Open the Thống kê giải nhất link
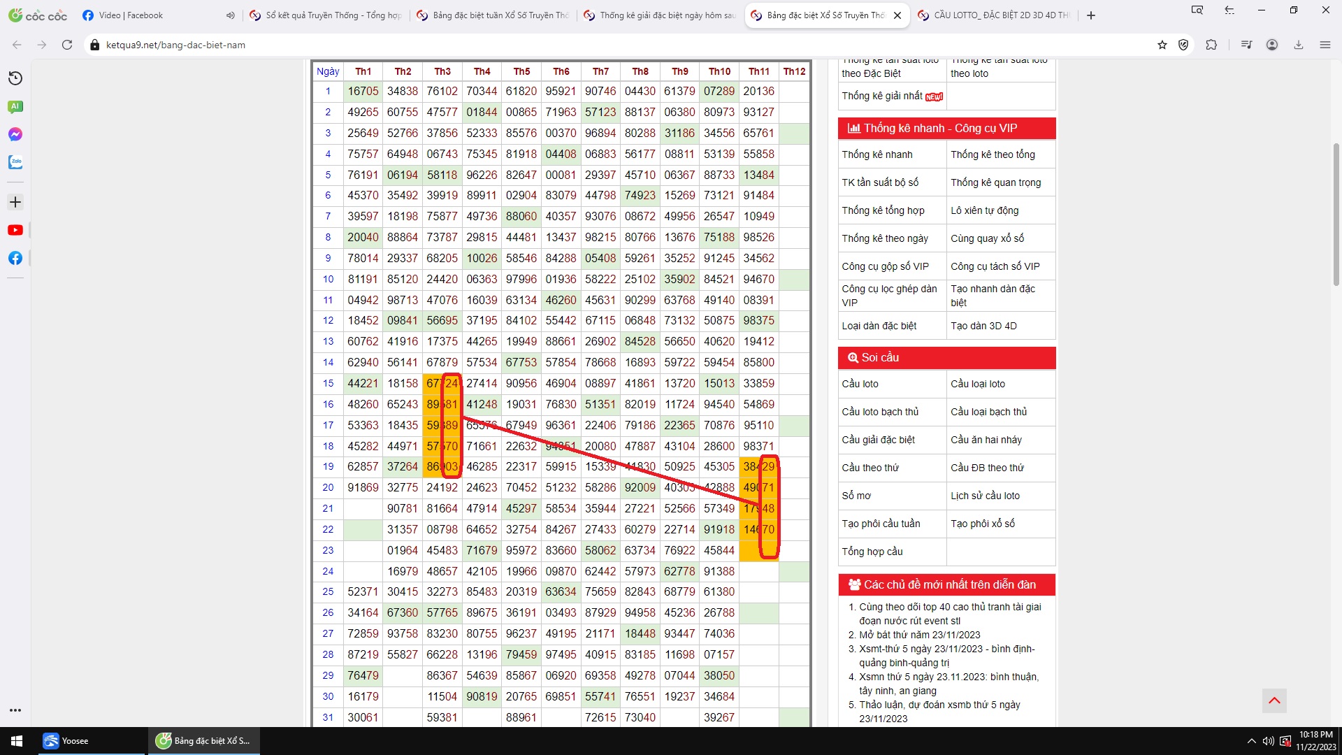Image resolution: width=1342 pixels, height=755 pixels. (882, 96)
